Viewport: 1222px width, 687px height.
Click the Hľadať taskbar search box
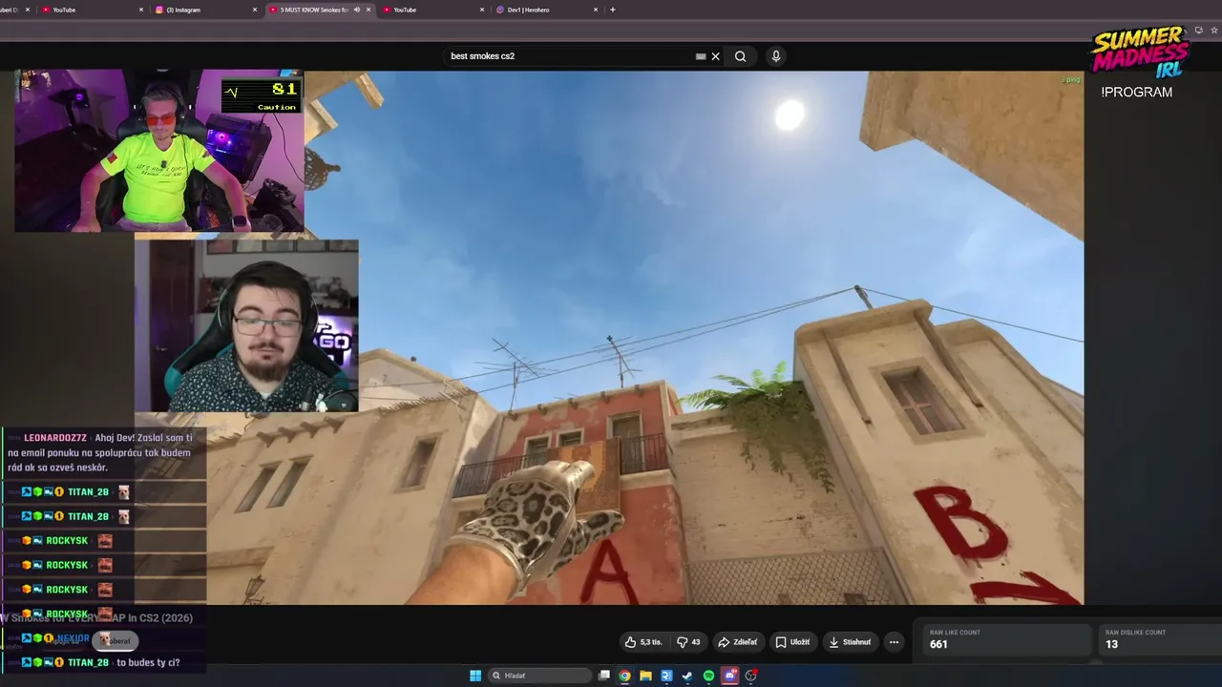tap(539, 676)
